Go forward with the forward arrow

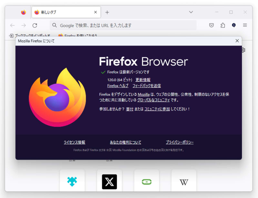coord(24,26)
